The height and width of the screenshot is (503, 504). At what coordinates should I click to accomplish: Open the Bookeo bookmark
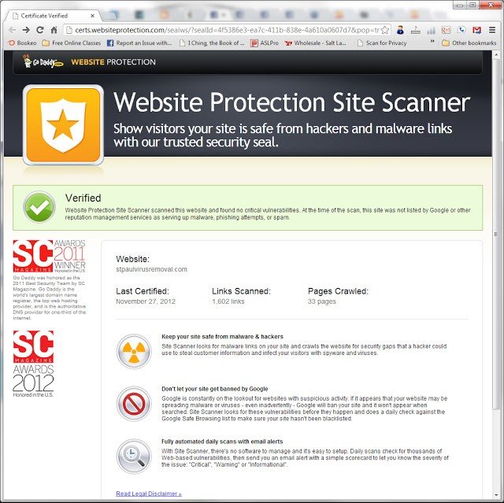[23, 43]
